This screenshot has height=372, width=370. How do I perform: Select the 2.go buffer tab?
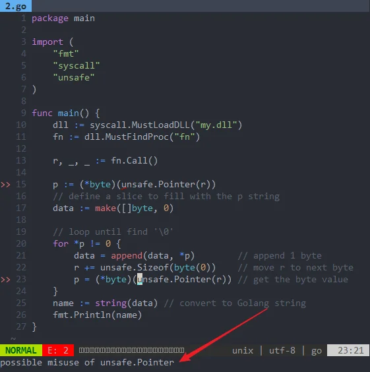(x=16, y=6)
